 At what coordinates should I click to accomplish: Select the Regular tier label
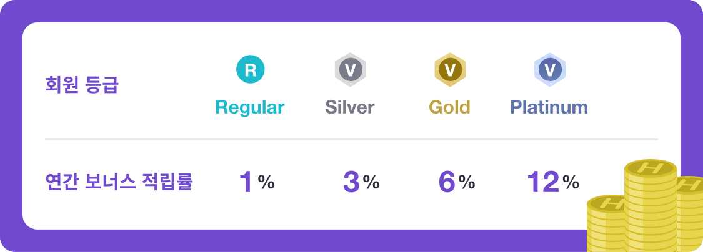pos(250,107)
